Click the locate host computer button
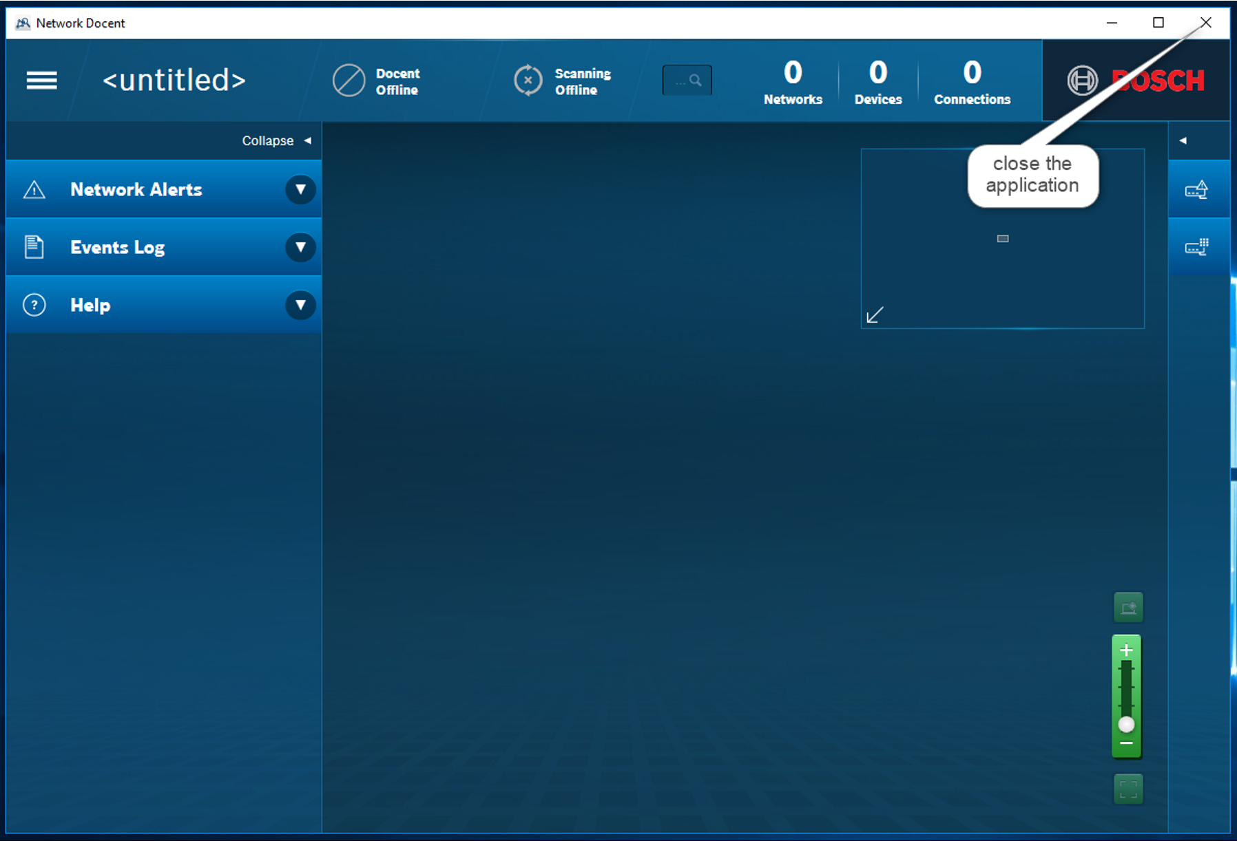1237x841 pixels. click(1127, 607)
